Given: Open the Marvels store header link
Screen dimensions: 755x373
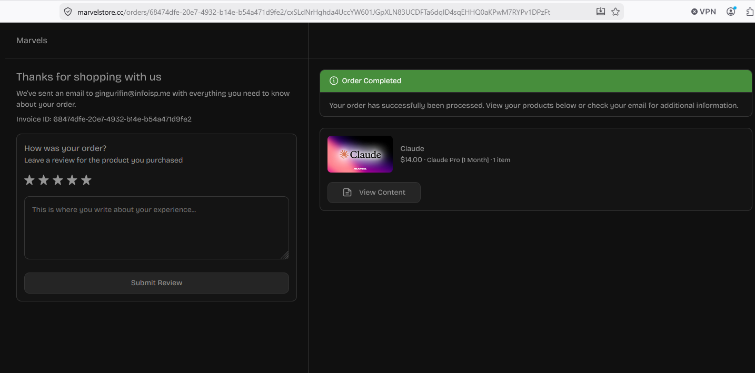Looking at the screenshot, I should pyautogui.click(x=32, y=41).
